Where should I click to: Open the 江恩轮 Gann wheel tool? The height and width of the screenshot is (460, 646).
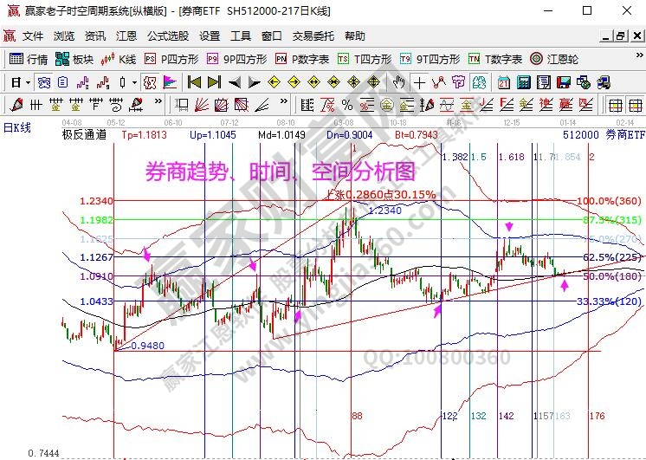point(558,59)
